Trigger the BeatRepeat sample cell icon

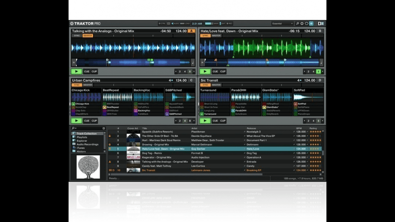pyautogui.click(x=104, y=107)
